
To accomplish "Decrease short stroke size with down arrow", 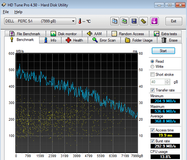I will [167, 83].
